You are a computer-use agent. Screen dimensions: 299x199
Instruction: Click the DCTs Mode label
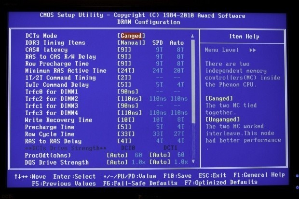[41, 36]
